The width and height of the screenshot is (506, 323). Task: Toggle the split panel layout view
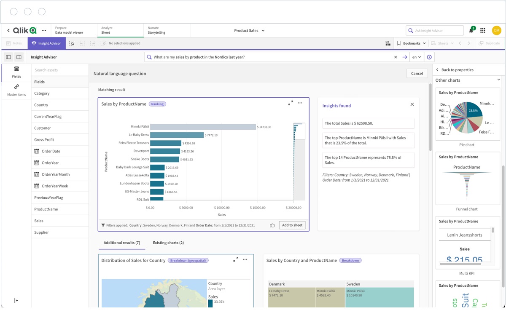[x=19, y=56]
